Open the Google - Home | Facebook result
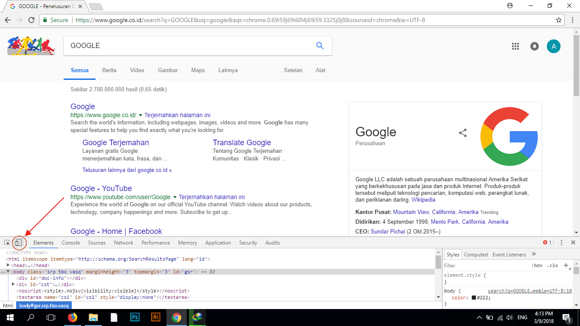The image size is (580, 326). pos(116,231)
